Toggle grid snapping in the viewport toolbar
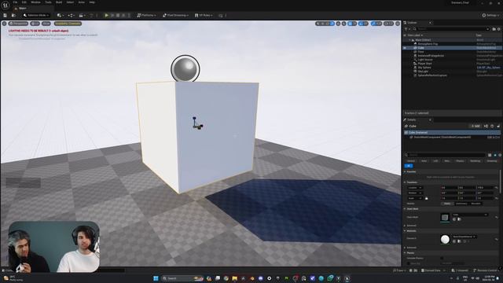 coord(351,24)
